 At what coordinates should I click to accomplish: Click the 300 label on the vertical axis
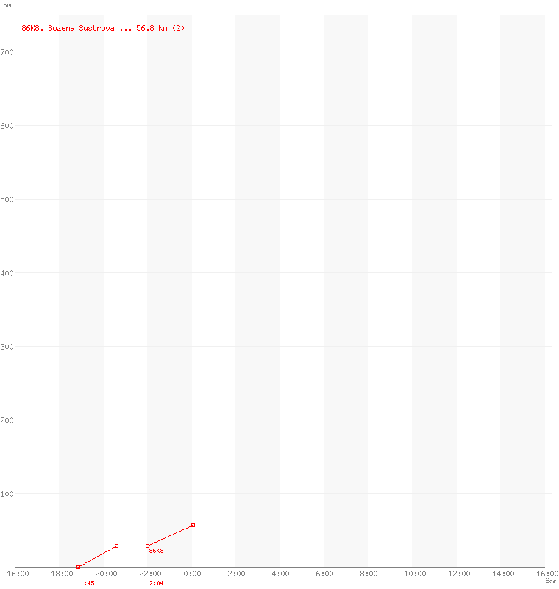pyautogui.click(x=8, y=346)
